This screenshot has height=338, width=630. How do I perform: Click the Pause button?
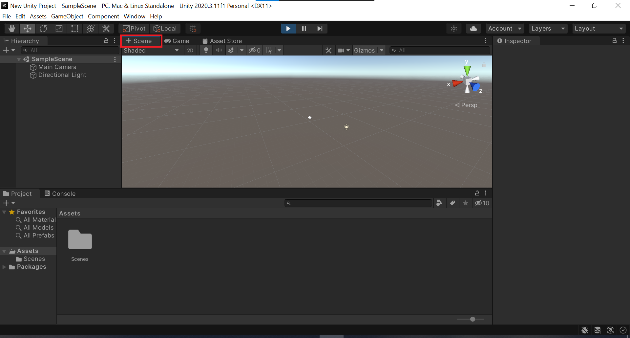point(304,29)
